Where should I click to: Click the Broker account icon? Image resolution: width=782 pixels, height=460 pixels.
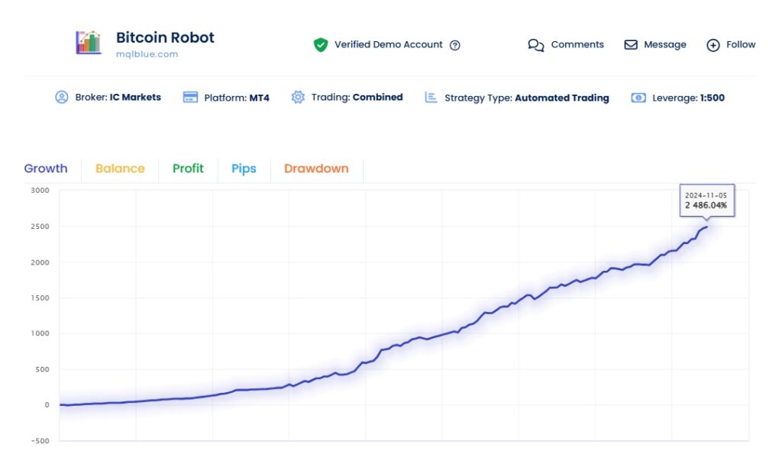pyautogui.click(x=62, y=98)
